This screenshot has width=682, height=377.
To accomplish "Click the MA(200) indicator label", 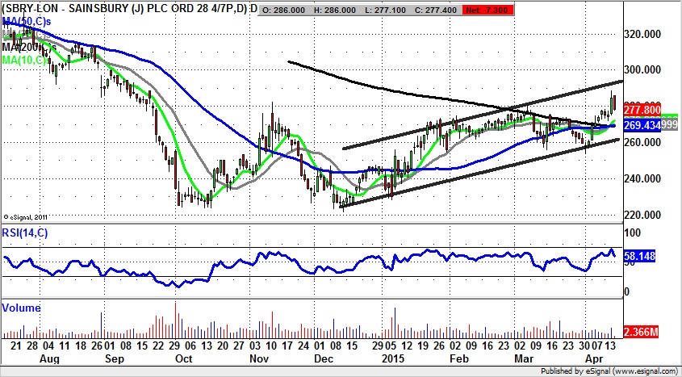I will (23, 46).
